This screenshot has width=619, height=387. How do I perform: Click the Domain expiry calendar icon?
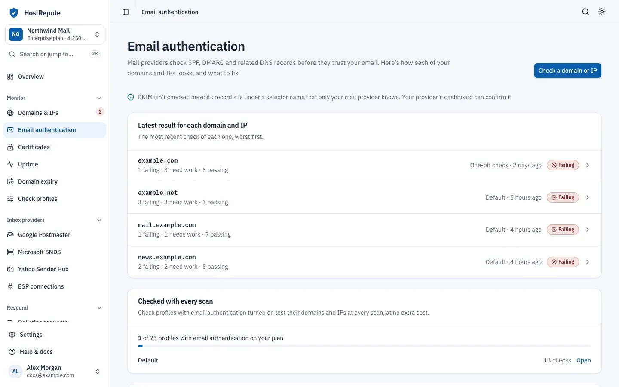(10, 181)
